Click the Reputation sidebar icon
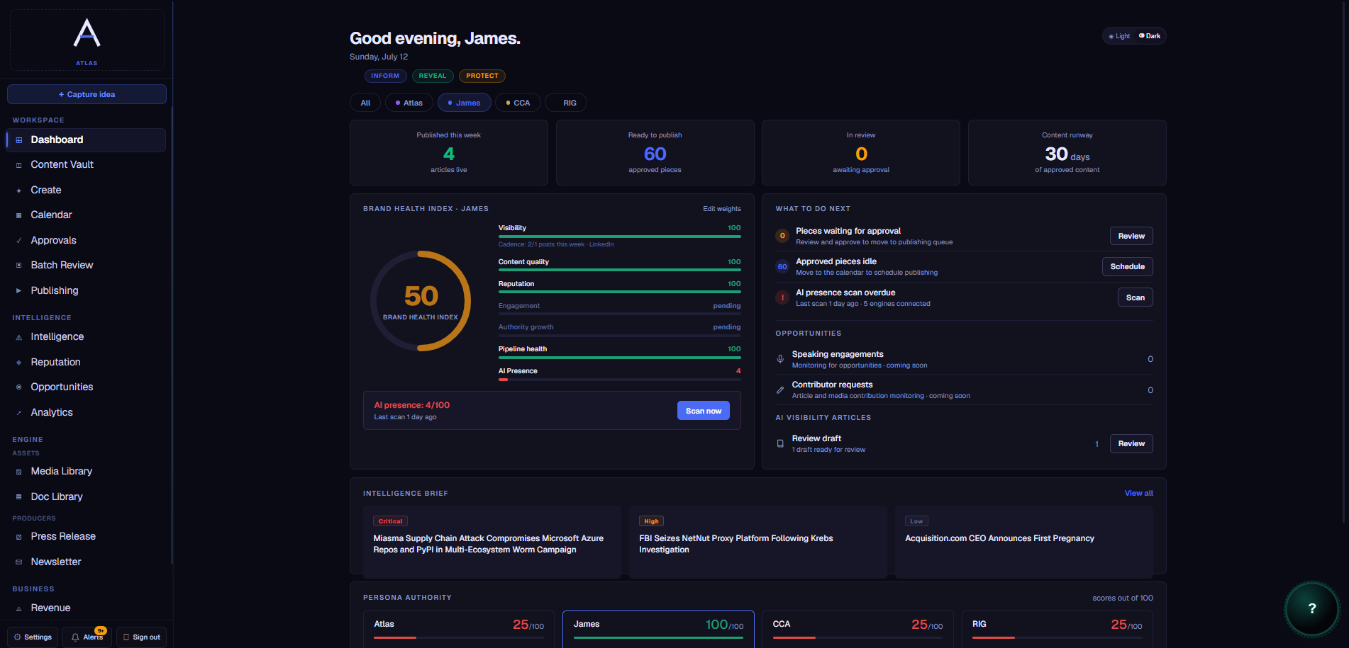 (19, 363)
